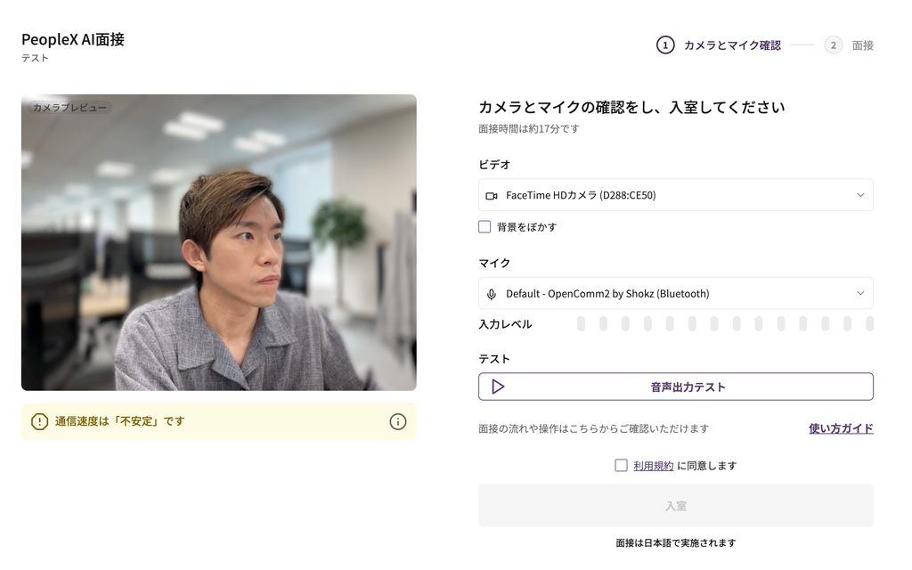The height and width of the screenshot is (570, 912).
Task: Select the カメラとマイク確認 step
Action: click(x=730, y=45)
